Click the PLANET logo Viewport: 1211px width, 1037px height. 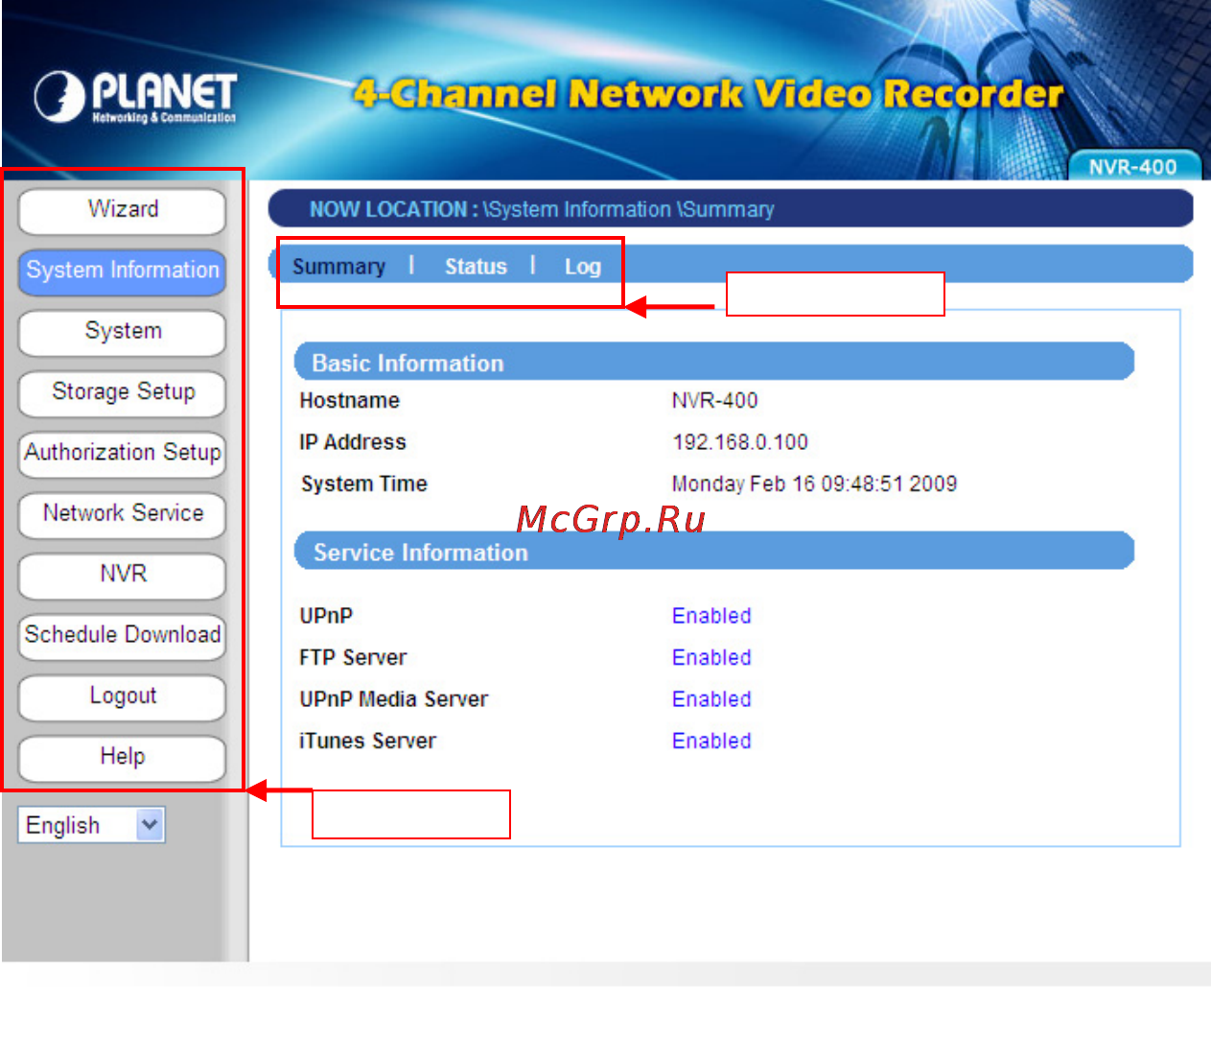click(x=135, y=98)
